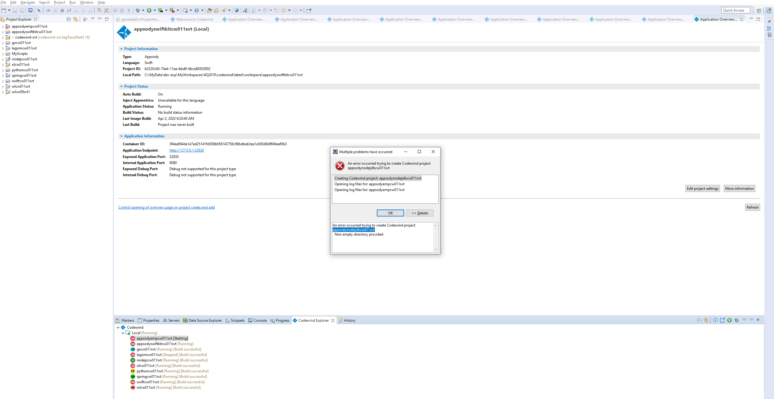Open the Navigate menu

coord(27,2)
